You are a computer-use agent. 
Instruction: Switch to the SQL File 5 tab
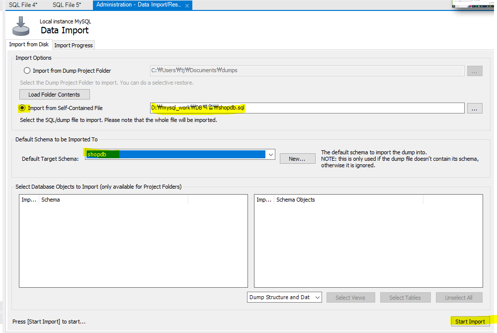pos(67,5)
